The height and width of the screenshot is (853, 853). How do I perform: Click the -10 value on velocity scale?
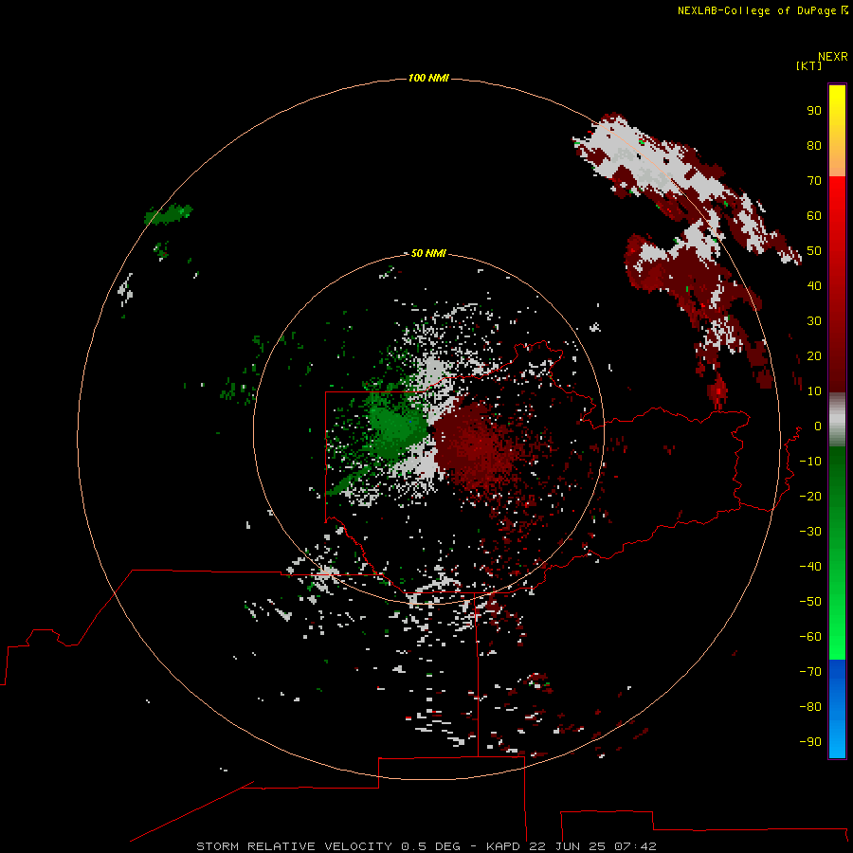(810, 462)
